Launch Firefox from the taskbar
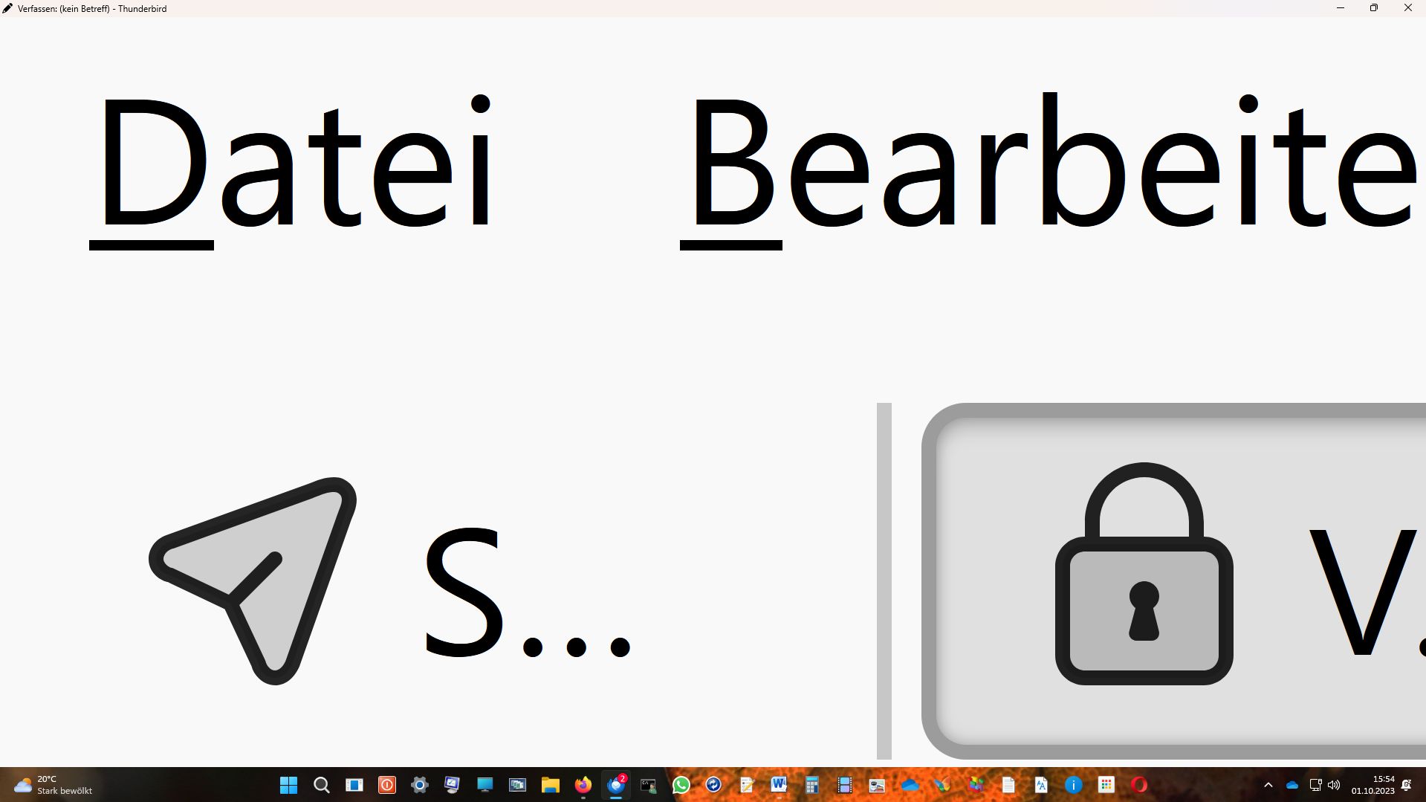 (583, 785)
